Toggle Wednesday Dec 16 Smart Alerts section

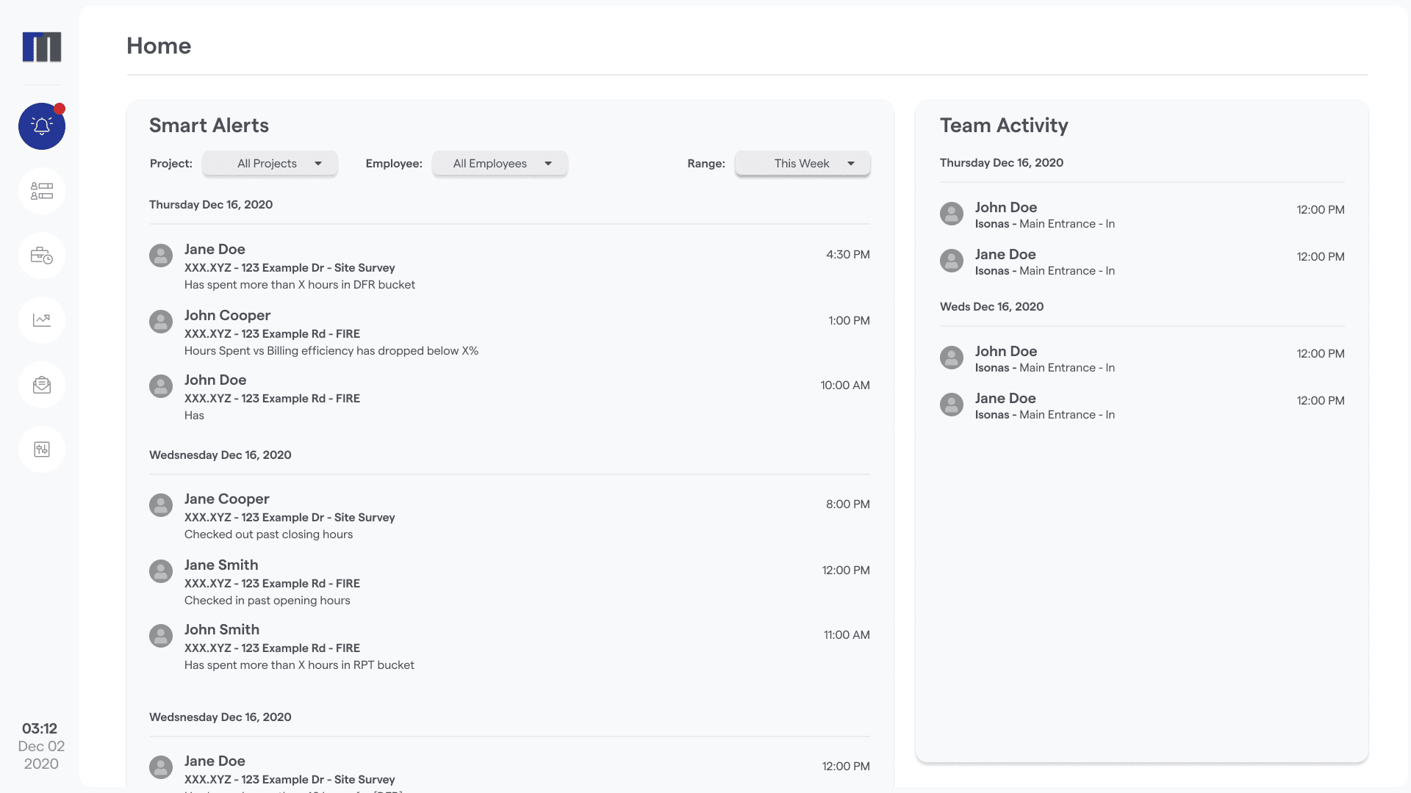220,454
